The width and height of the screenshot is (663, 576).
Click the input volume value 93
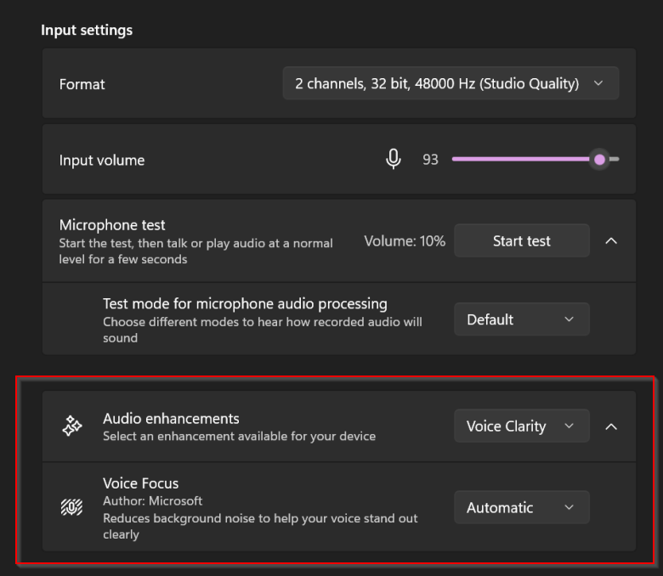pos(430,160)
